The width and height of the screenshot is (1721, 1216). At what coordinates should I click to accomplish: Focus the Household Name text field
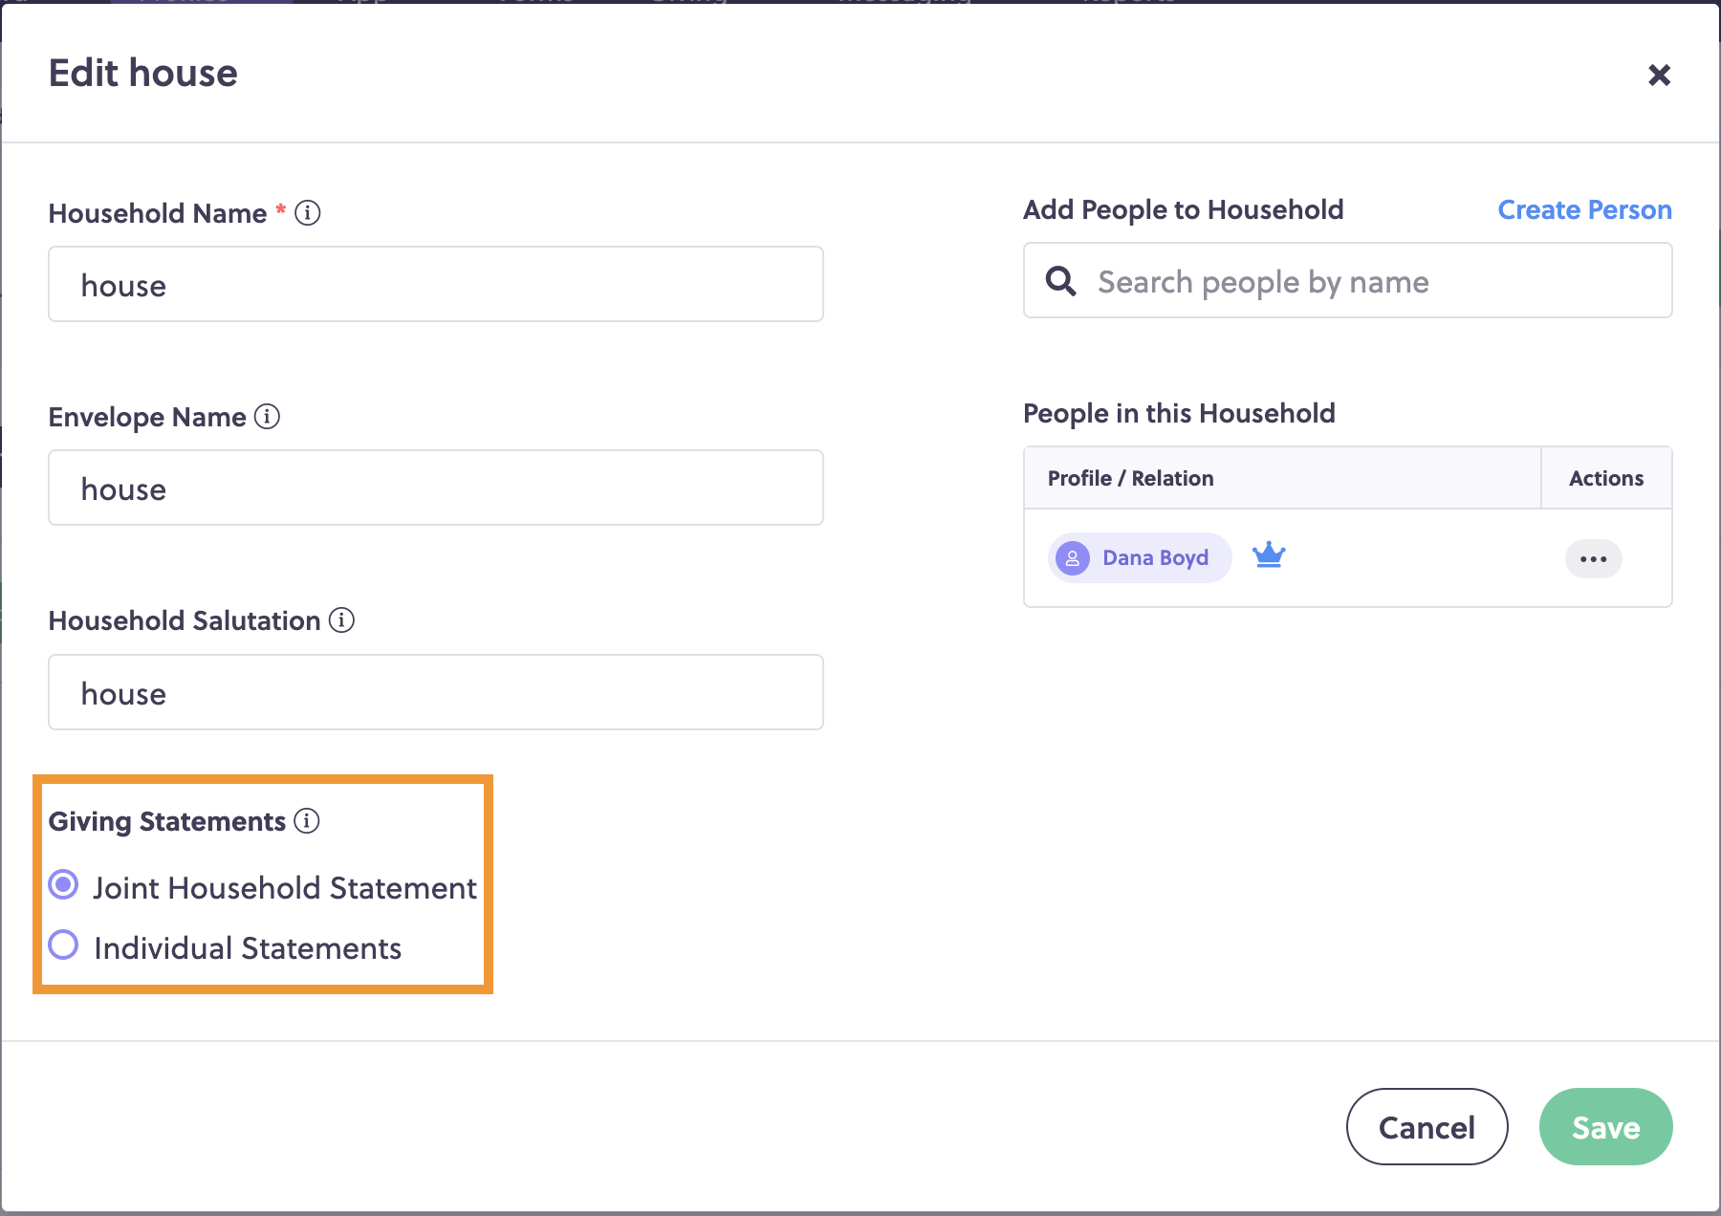tap(436, 284)
